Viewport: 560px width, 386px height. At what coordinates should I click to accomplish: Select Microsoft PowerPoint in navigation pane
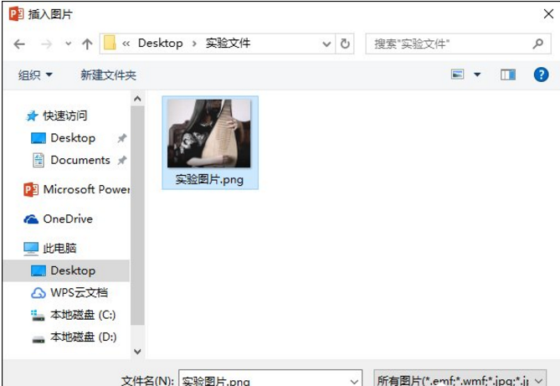[x=86, y=189]
